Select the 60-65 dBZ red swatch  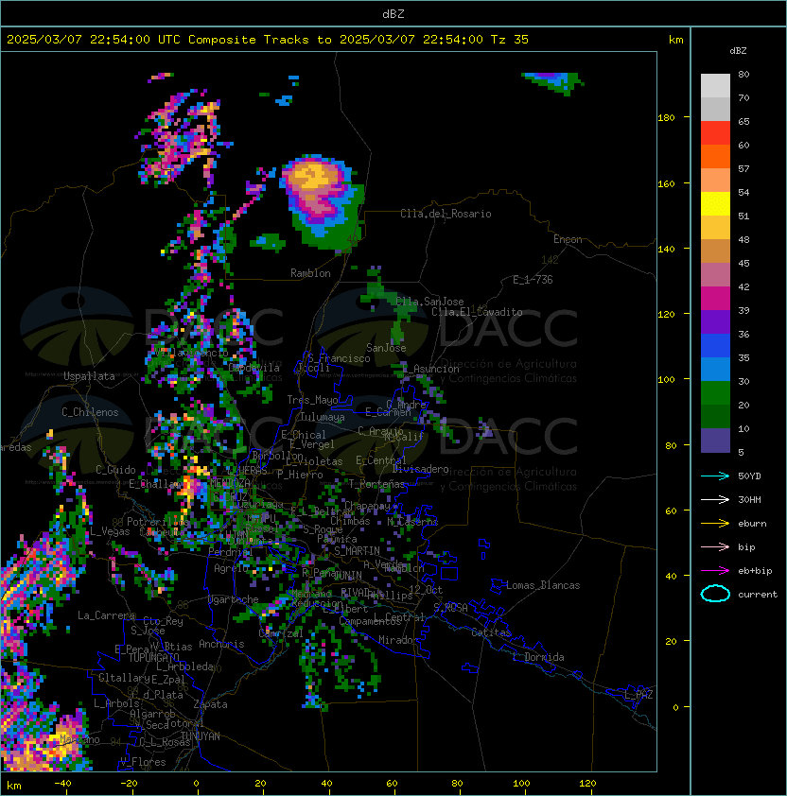(x=715, y=133)
